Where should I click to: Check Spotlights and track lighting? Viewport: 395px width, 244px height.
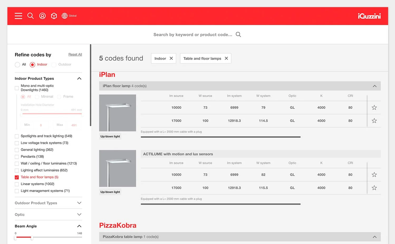(17, 136)
